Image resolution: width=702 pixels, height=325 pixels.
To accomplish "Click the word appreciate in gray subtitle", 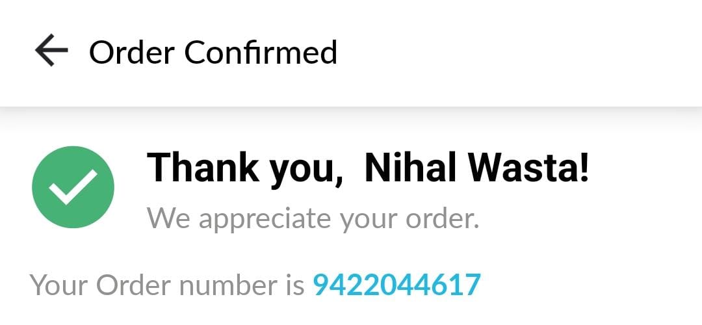I will 266,220.
